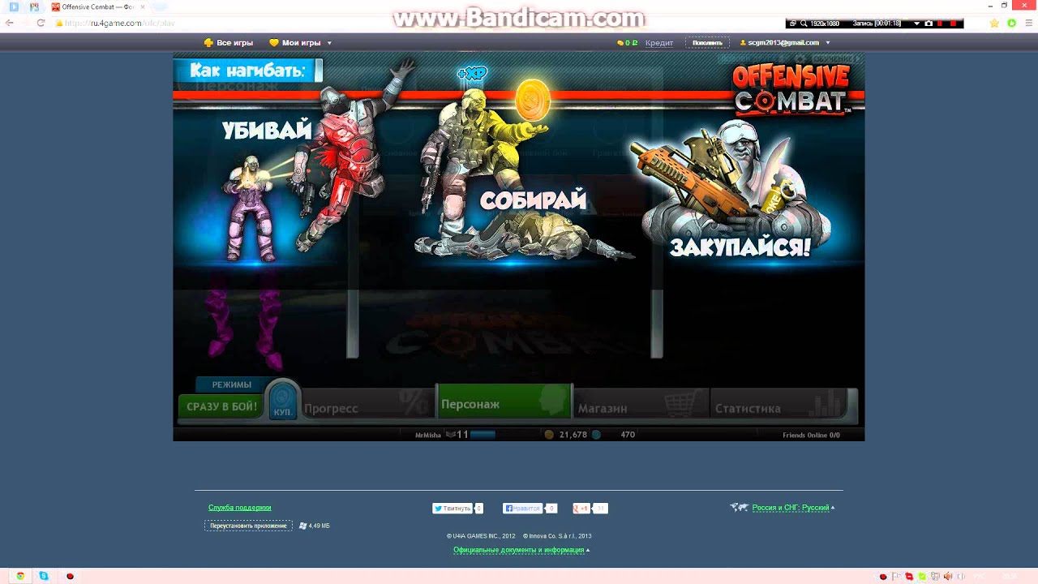
Task: Click the coin balance icon in header
Action: tap(621, 43)
